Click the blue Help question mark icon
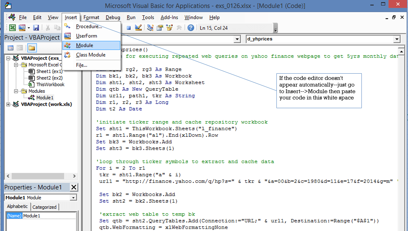The image size is (408, 231). 191,28
